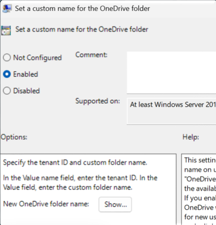Viewport: 216px width, 225px height.
Task: Click inside the Comment text box
Action: point(171,73)
